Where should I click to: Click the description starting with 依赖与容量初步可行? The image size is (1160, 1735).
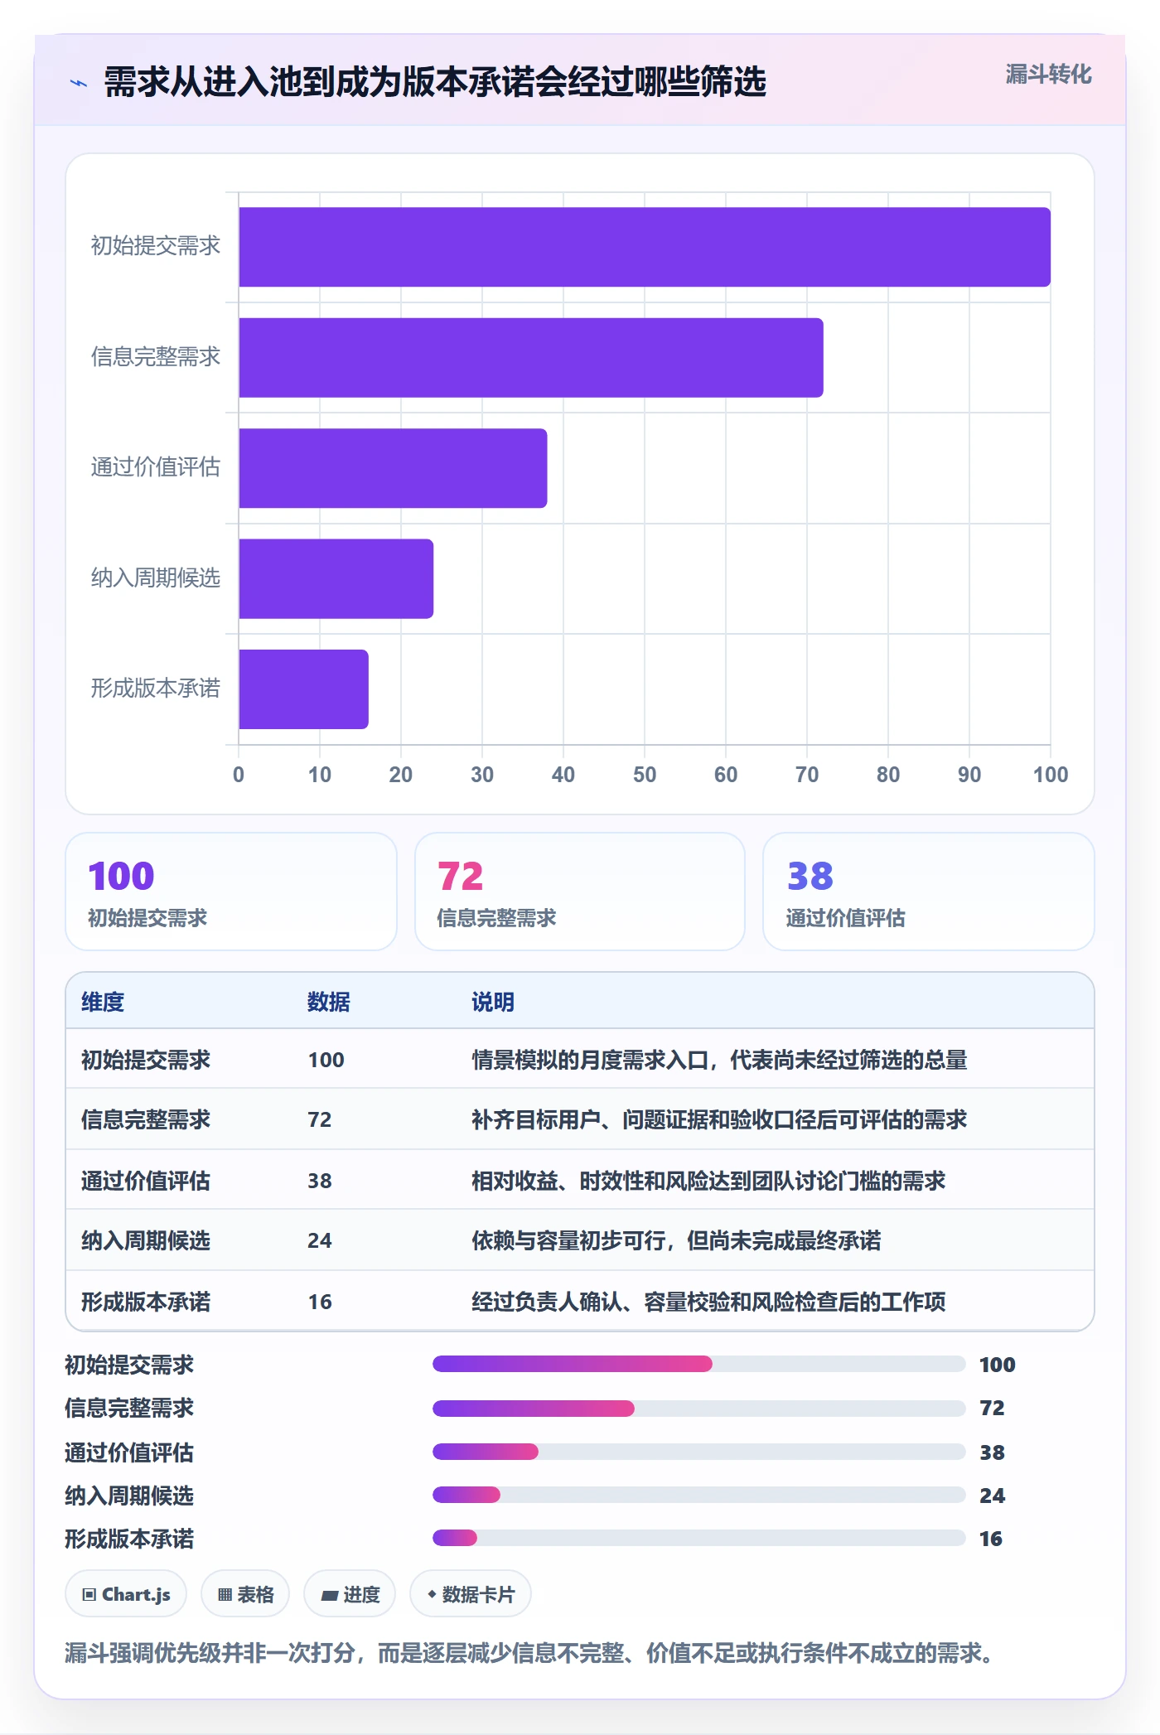point(676,1240)
